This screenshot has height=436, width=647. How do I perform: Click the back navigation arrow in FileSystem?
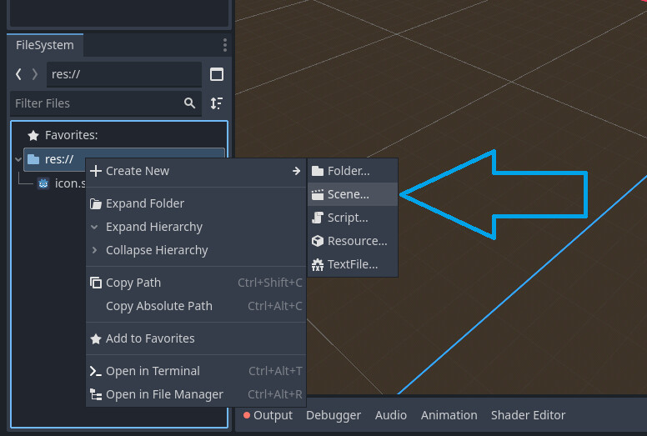pos(19,74)
